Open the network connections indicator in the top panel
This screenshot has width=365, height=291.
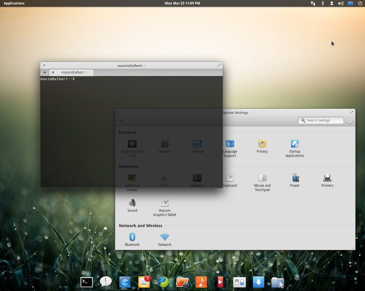313,3
